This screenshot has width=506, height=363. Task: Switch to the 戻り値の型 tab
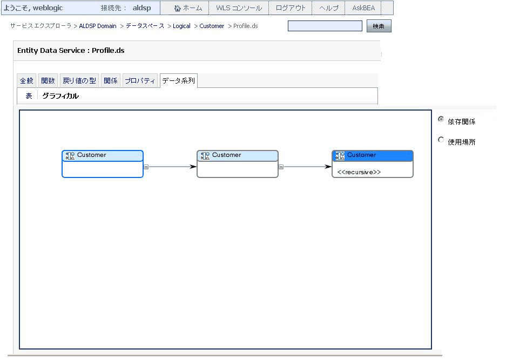79,80
